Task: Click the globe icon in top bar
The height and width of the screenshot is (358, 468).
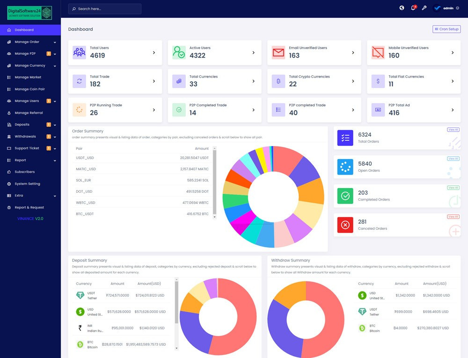Action: [402, 8]
